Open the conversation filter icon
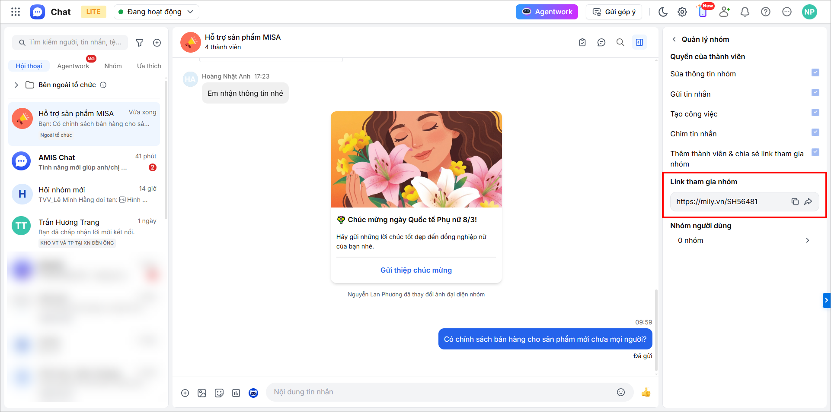This screenshot has height=412, width=831. pos(140,43)
